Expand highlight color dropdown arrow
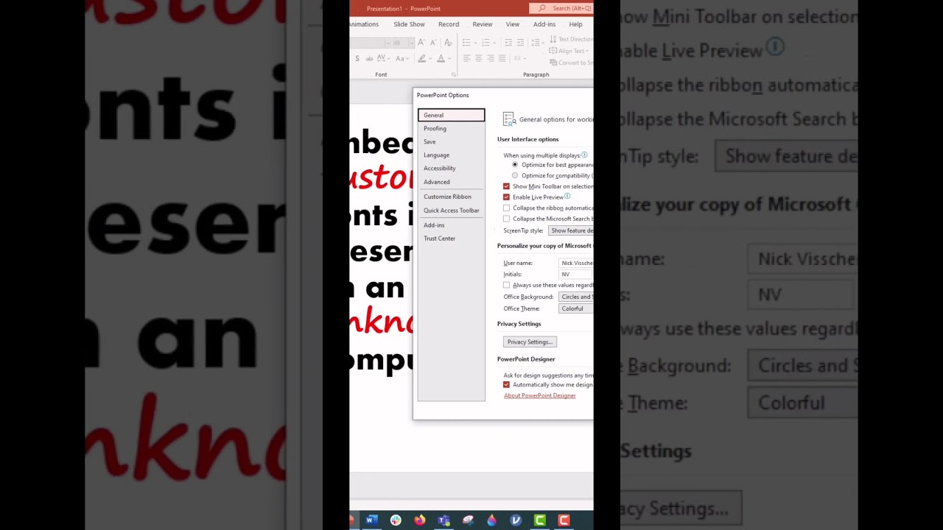This screenshot has width=943, height=530. 430,58
